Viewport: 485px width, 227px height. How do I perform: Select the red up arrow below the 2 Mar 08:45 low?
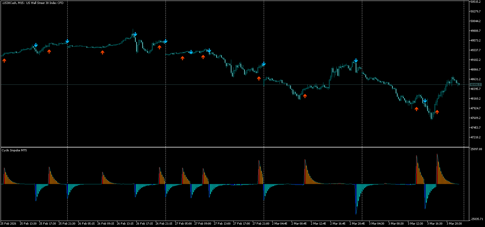click(x=305, y=96)
